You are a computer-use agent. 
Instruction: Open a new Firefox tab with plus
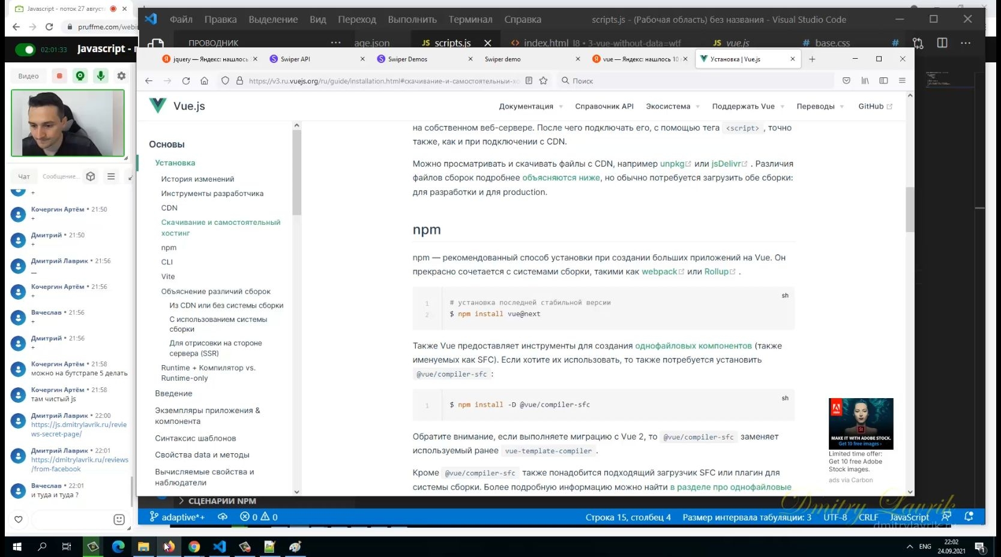click(x=812, y=59)
